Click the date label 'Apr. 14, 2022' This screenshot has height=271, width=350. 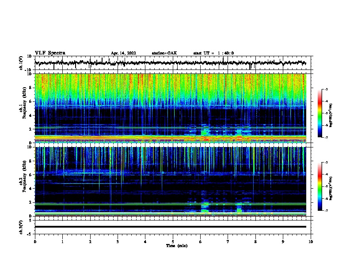tap(123, 53)
